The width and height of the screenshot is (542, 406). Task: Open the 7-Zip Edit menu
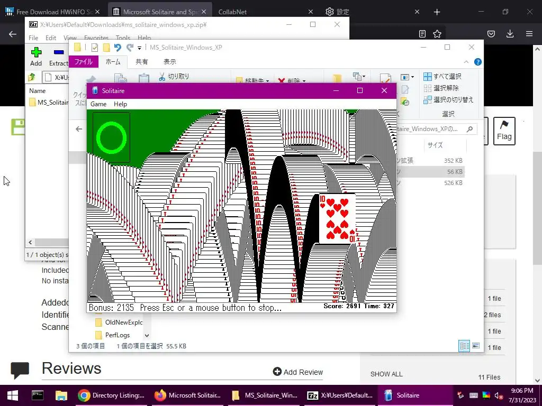click(x=51, y=38)
